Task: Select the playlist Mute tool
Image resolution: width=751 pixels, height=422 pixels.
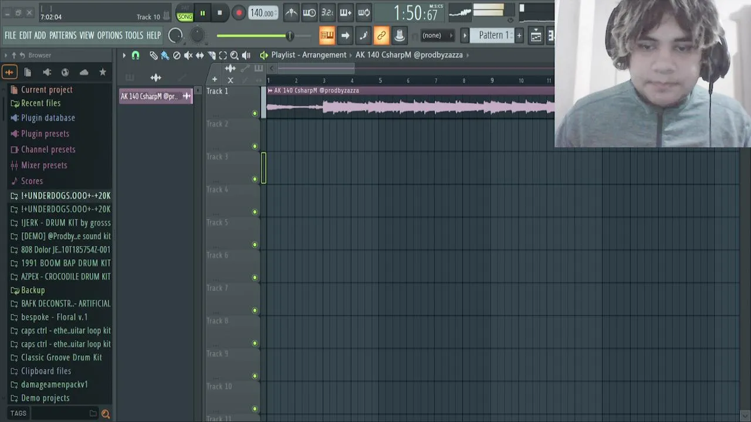Action: 188,55
